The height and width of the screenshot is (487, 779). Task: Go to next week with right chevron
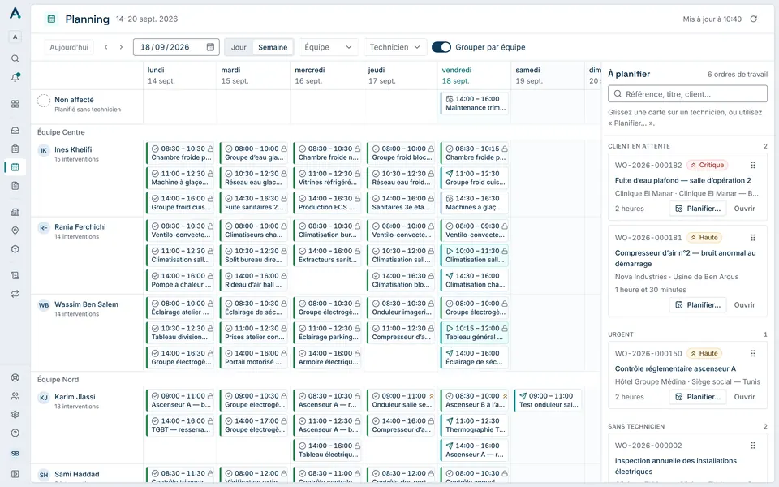121,47
